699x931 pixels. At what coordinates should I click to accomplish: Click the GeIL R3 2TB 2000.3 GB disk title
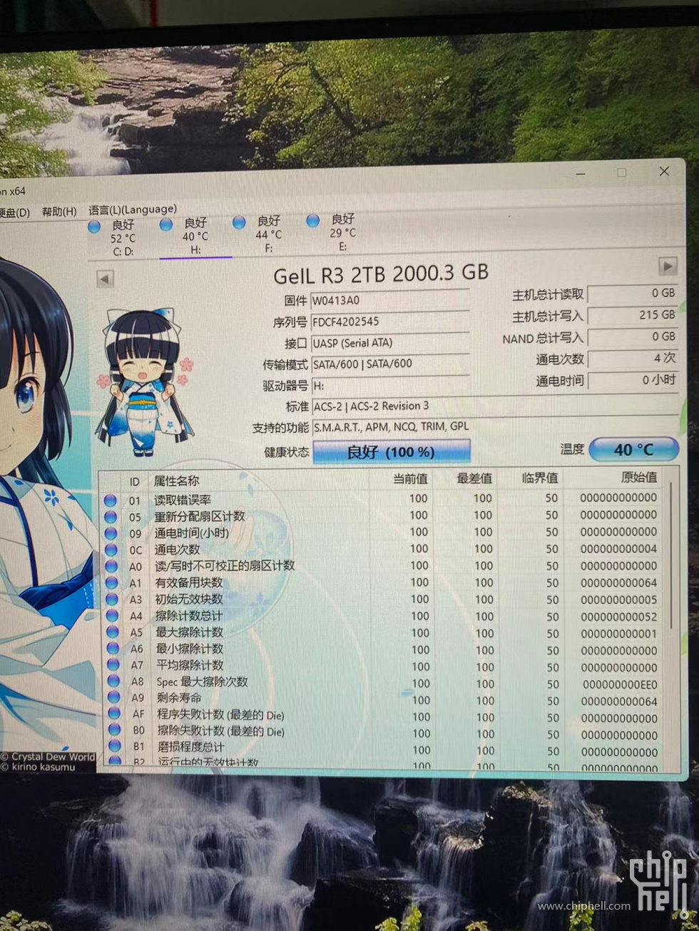(381, 274)
